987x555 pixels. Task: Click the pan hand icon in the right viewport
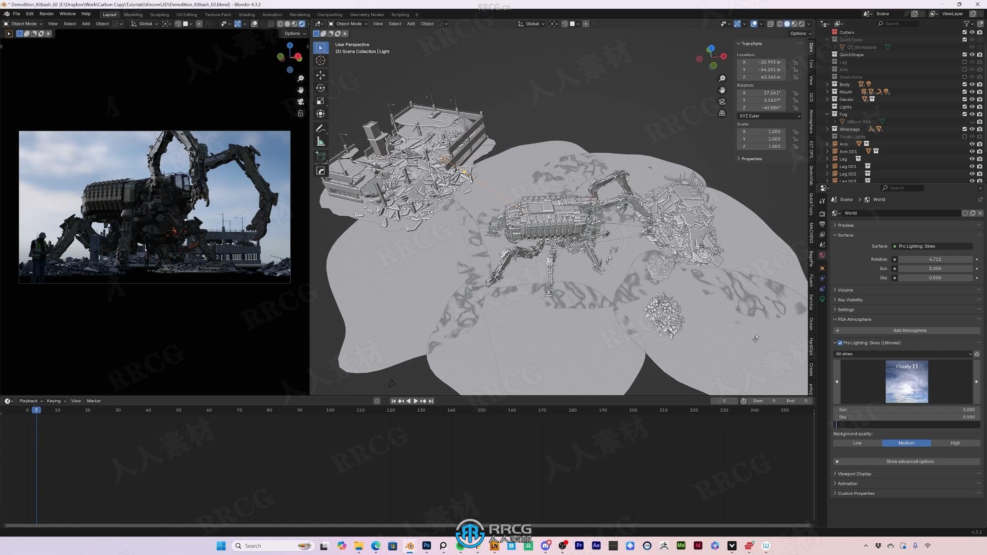pos(722,90)
